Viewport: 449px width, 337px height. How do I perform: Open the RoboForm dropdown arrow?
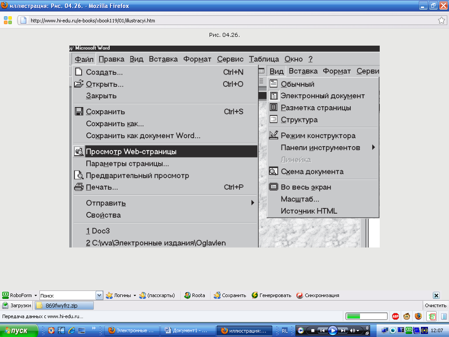click(x=36, y=295)
